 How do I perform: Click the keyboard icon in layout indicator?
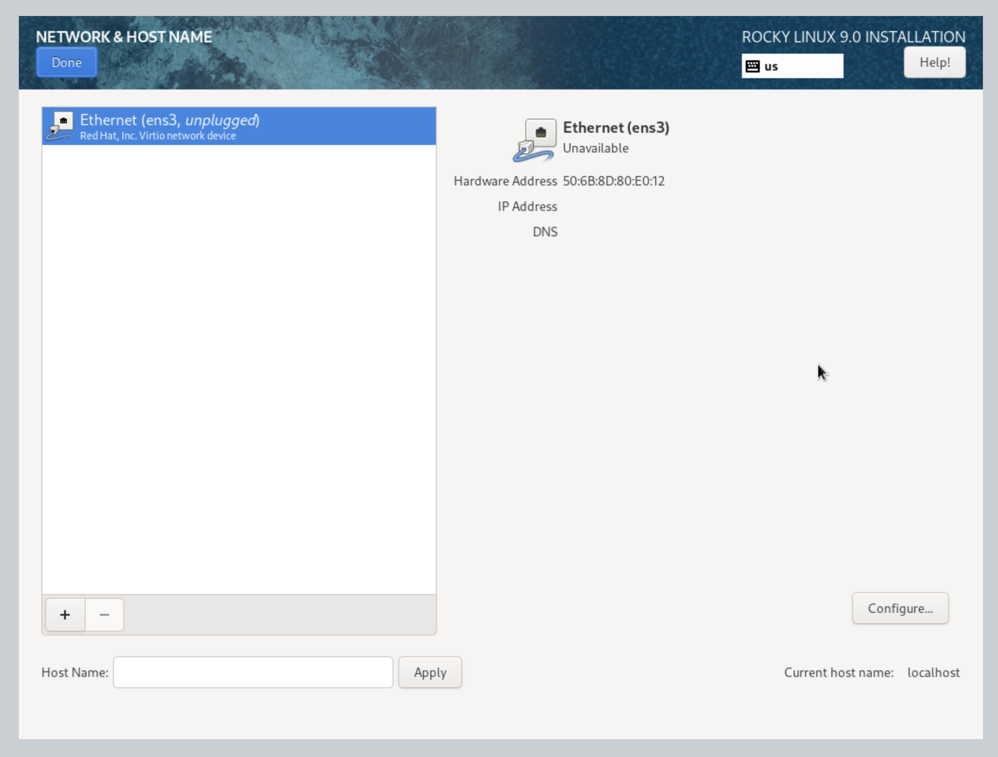[752, 66]
